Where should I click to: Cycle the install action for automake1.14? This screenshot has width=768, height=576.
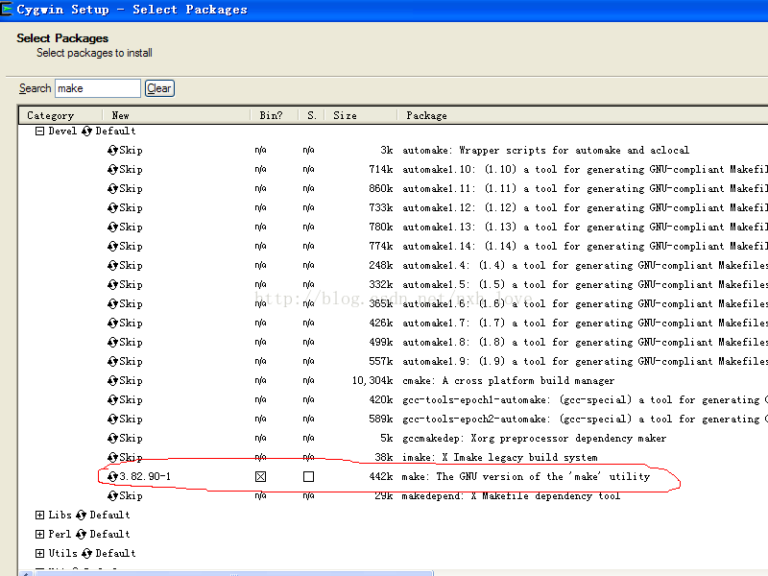pyautogui.click(x=112, y=247)
